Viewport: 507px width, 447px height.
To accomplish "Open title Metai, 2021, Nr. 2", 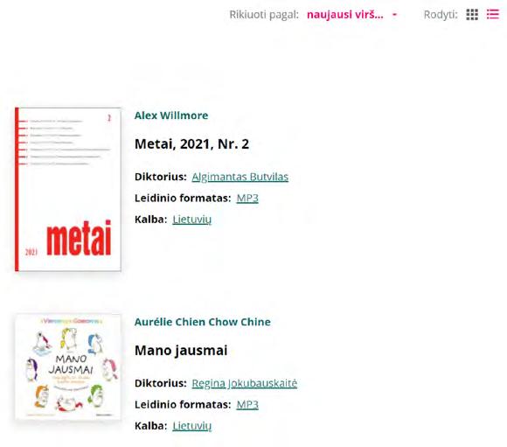I will [x=191, y=144].
